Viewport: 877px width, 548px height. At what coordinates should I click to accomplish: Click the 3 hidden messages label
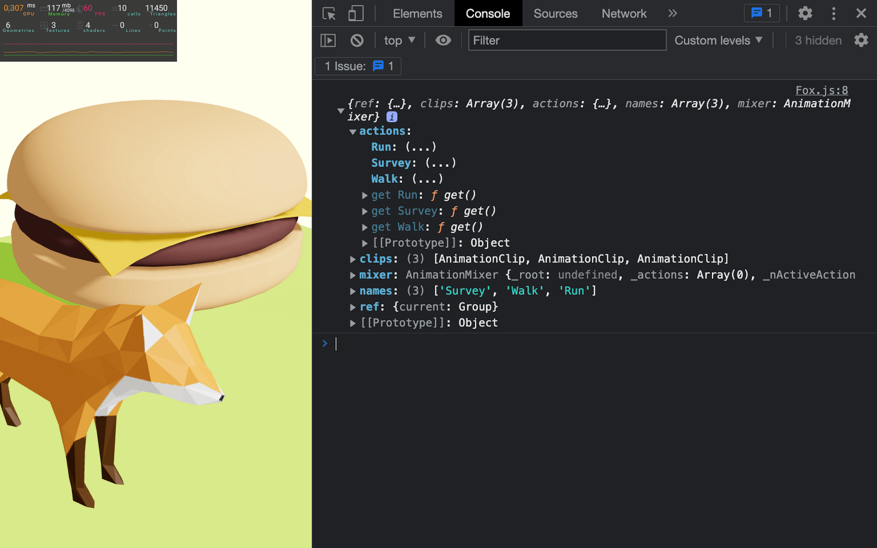point(818,40)
